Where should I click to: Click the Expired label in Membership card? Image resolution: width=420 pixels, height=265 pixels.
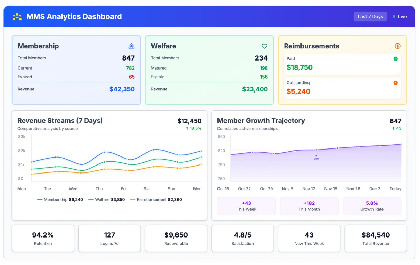coord(25,77)
